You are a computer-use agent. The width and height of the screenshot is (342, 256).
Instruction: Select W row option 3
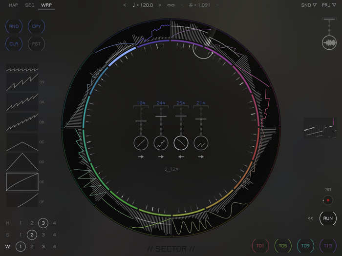43,247
